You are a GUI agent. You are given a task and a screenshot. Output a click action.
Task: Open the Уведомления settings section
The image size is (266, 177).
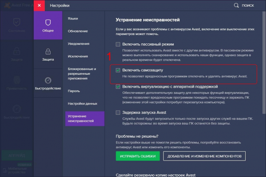point(78,44)
